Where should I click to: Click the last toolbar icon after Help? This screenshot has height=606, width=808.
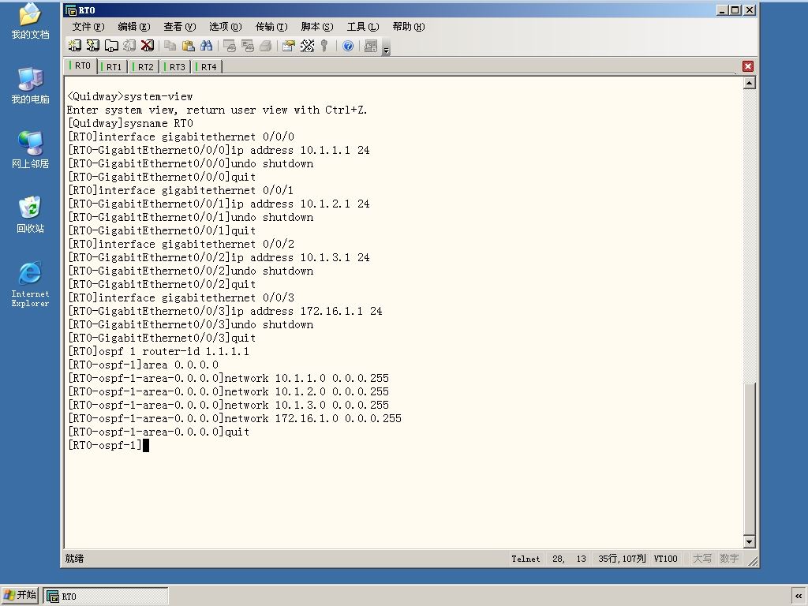371,46
